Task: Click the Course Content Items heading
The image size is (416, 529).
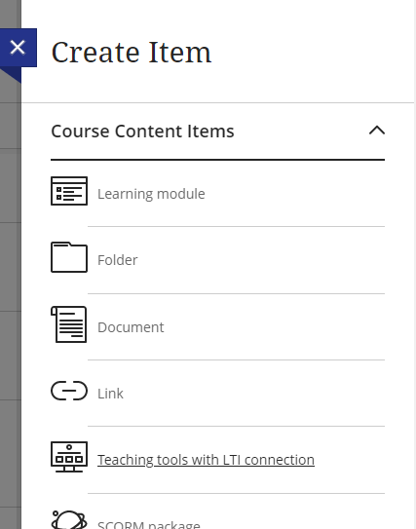Action: pos(142,132)
